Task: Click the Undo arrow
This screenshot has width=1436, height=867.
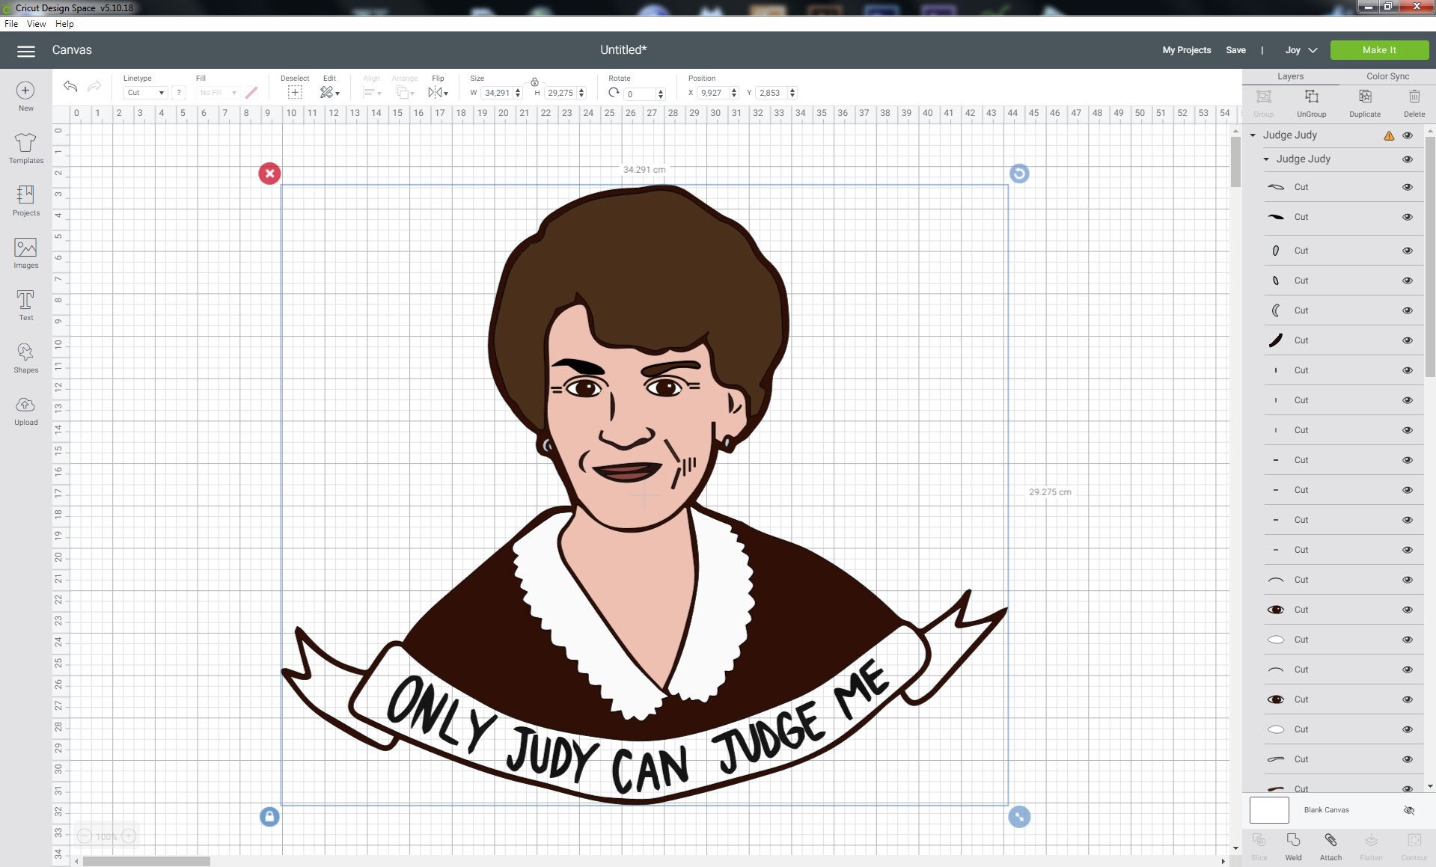Action: [70, 87]
